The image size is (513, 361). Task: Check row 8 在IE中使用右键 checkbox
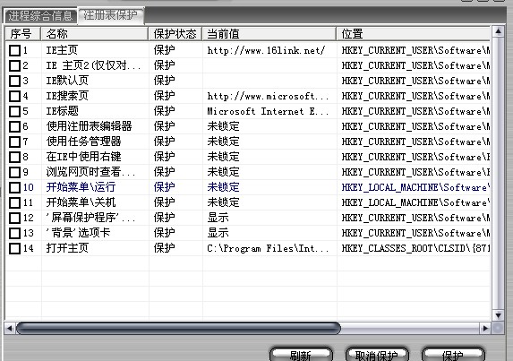14,157
